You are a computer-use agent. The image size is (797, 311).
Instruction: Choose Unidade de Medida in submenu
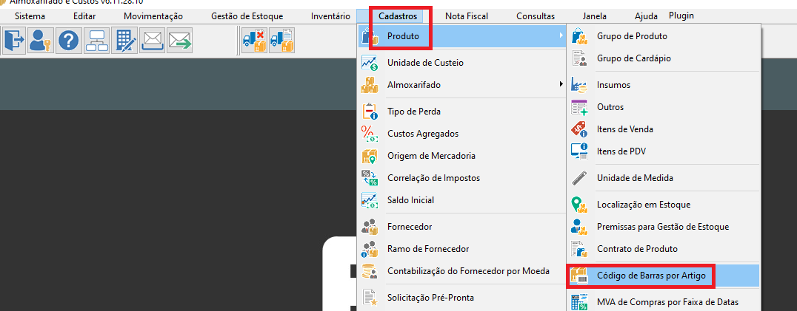(x=664, y=178)
